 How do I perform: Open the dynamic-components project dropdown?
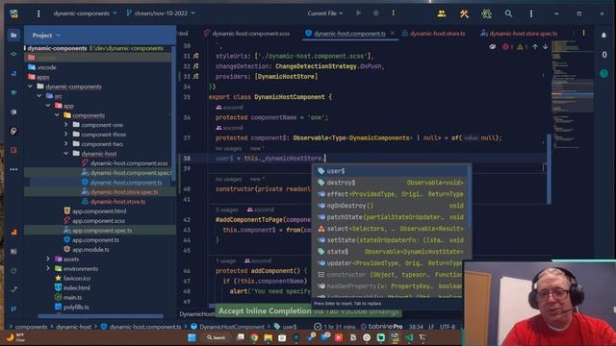click(x=86, y=13)
